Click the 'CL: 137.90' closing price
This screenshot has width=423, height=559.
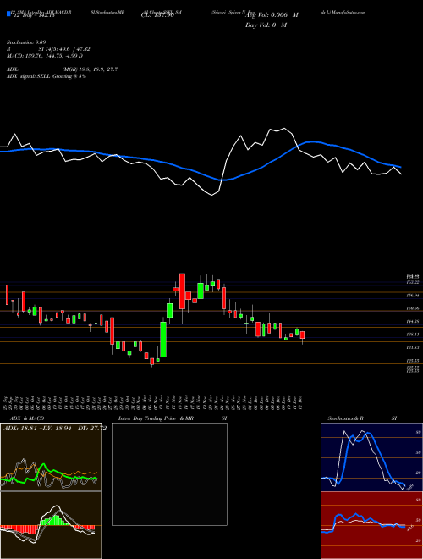click(158, 15)
